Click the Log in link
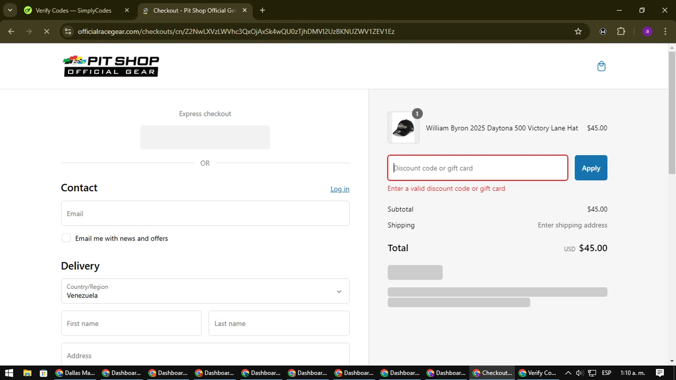 [x=340, y=189]
